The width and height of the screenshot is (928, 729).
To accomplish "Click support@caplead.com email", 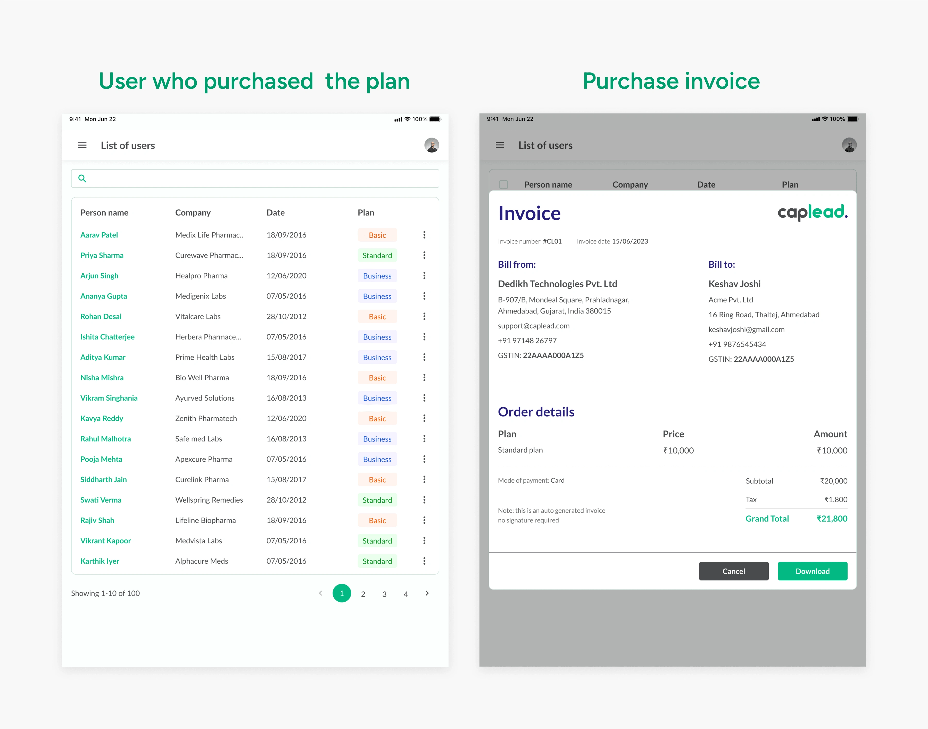I will click(533, 326).
